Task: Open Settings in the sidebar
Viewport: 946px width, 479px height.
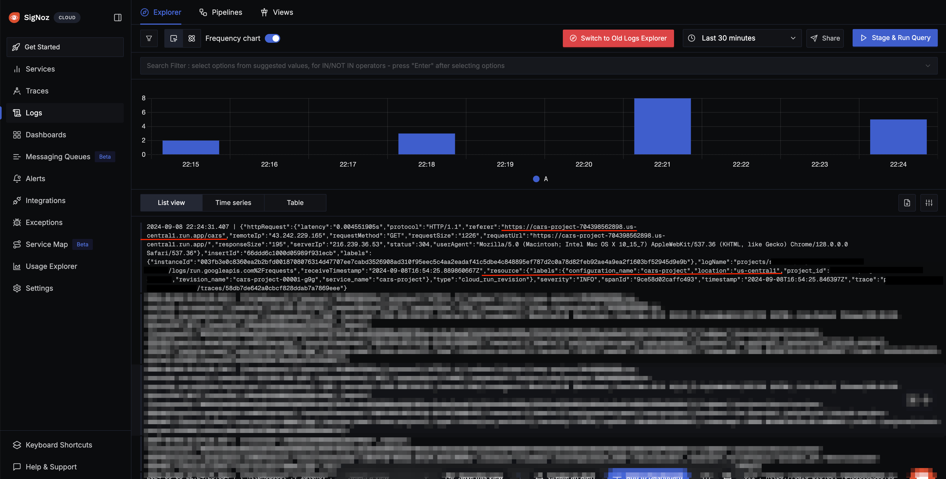Action: (x=65, y=288)
